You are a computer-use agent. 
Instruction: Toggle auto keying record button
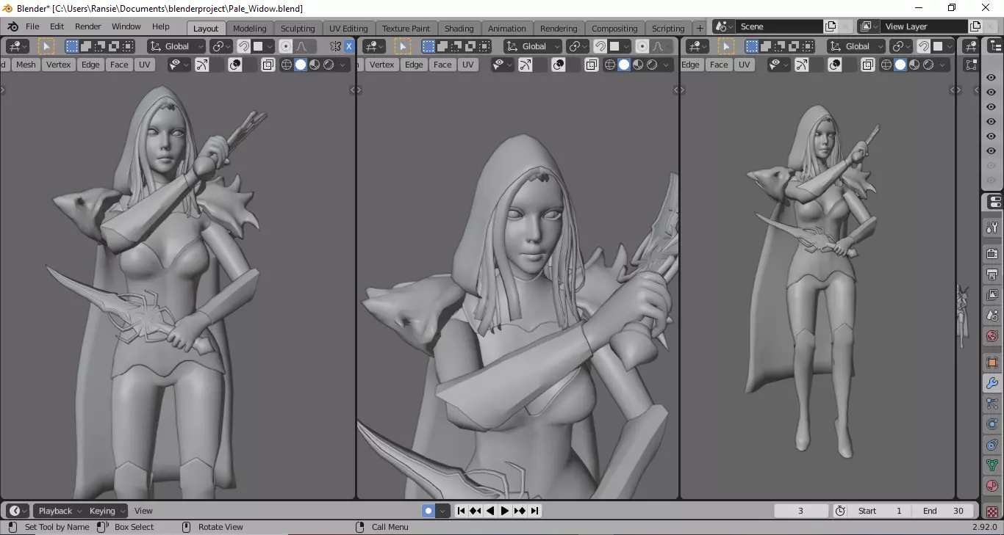[x=429, y=511]
